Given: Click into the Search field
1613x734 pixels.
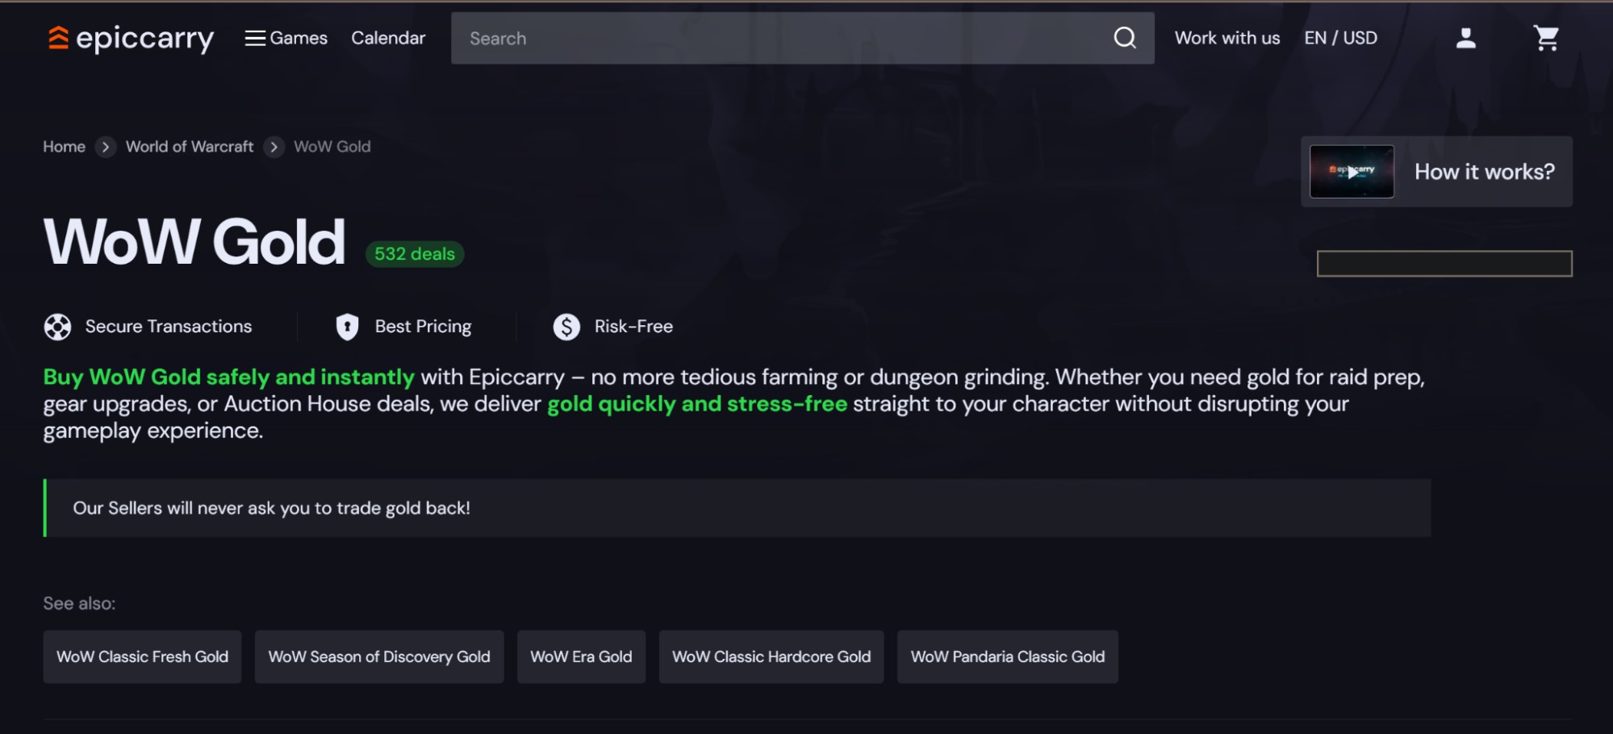Looking at the screenshot, I should 775,38.
